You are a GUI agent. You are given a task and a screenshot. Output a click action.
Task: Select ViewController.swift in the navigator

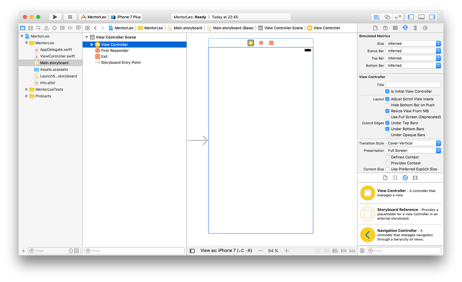pos(57,56)
